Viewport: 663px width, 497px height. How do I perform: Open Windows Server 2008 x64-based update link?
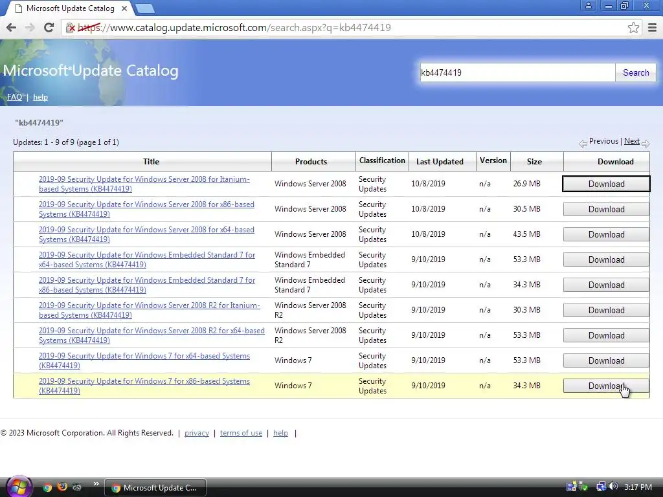(147, 234)
